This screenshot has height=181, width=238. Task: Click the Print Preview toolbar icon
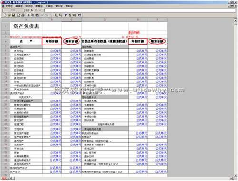tap(19, 15)
